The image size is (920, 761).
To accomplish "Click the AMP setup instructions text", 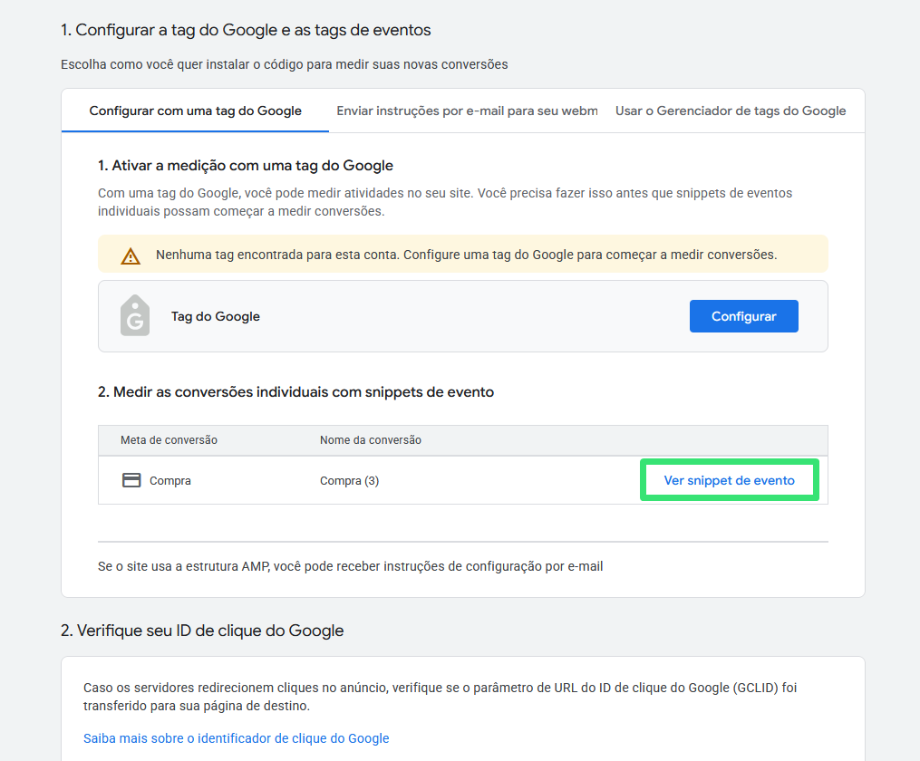I will (350, 566).
